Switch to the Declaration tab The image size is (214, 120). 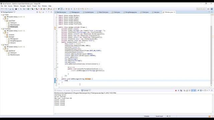tap(76, 90)
